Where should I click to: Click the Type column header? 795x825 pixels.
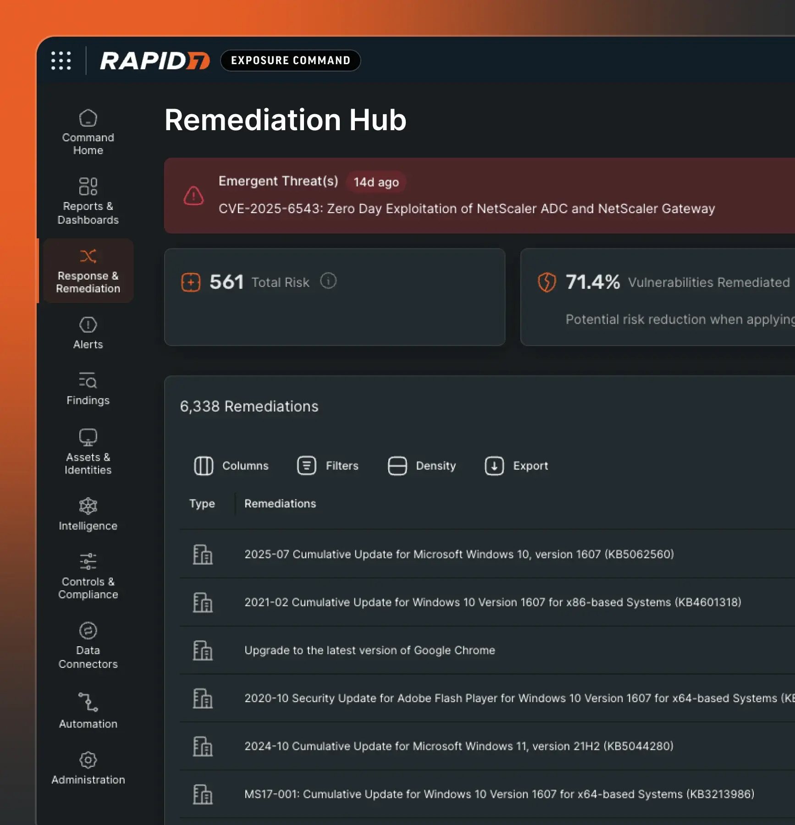tap(202, 504)
